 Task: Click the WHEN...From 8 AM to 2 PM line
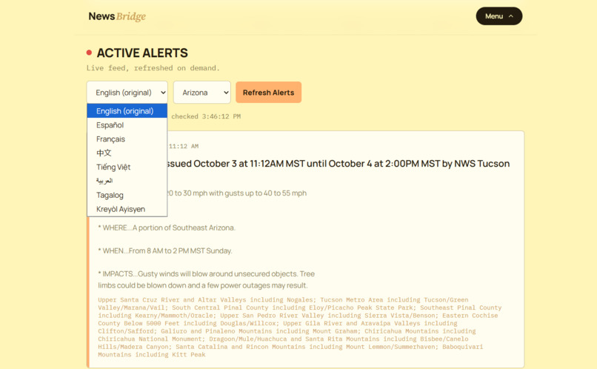pos(165,251)
